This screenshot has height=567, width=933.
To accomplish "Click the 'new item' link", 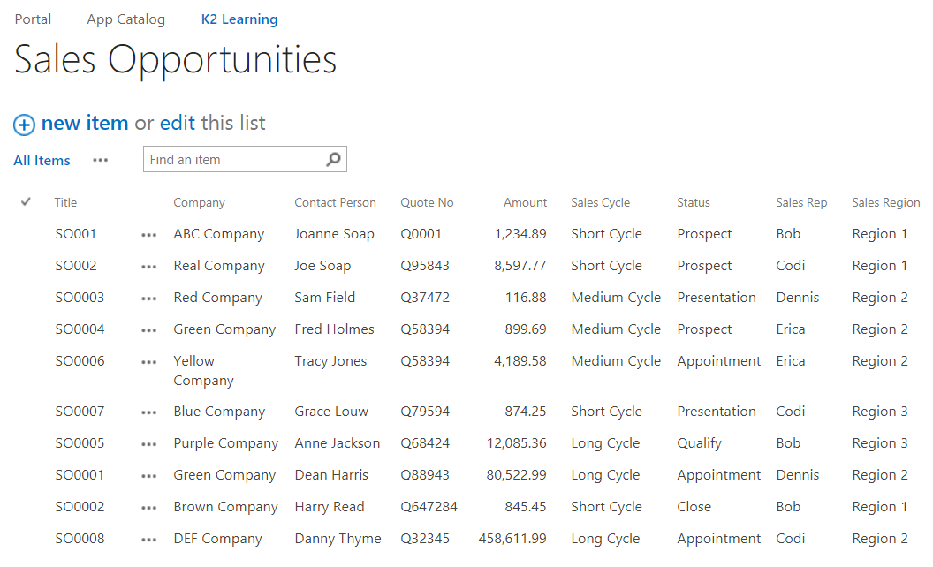I will pos(85,124).
